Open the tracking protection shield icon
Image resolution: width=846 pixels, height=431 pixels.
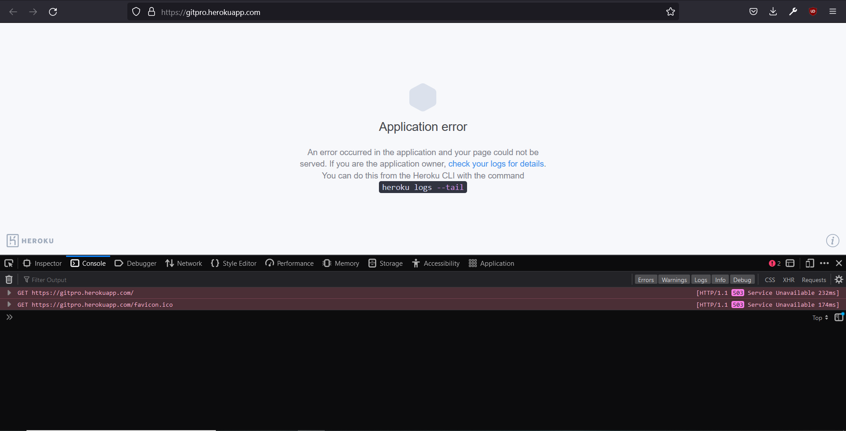[136, 12]
